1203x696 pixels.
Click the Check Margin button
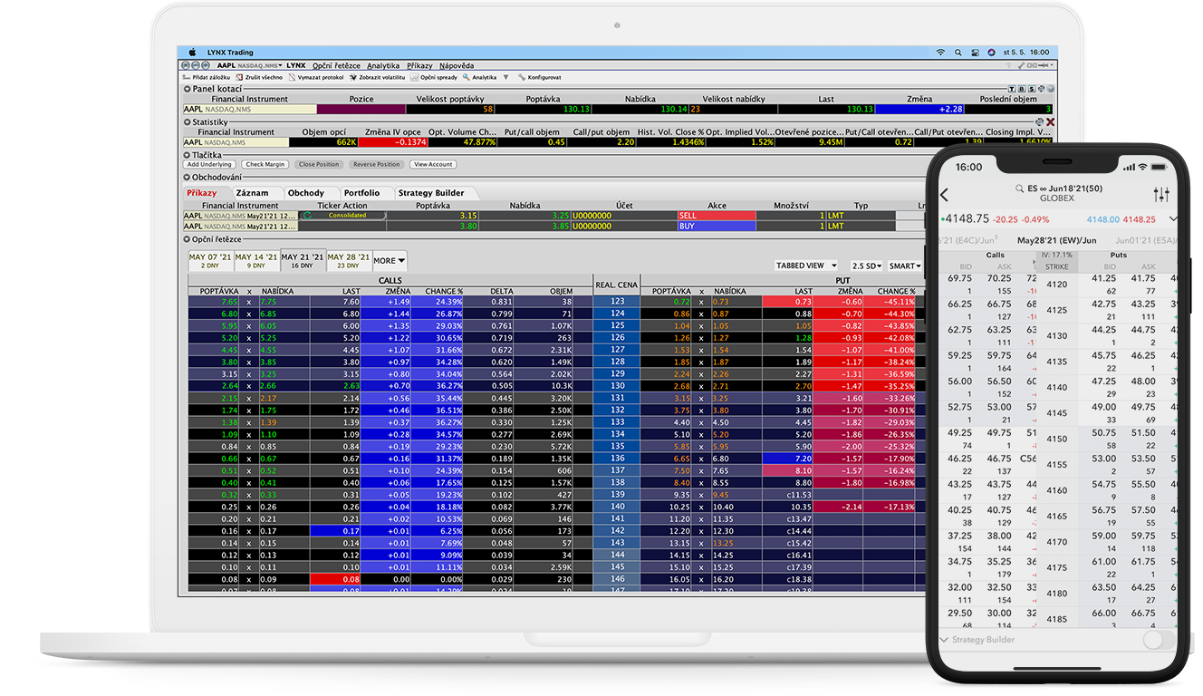265,165
